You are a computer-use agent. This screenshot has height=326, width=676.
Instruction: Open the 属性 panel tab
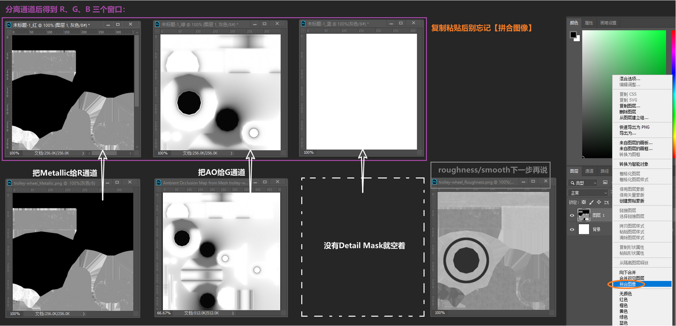pos(589,23)
